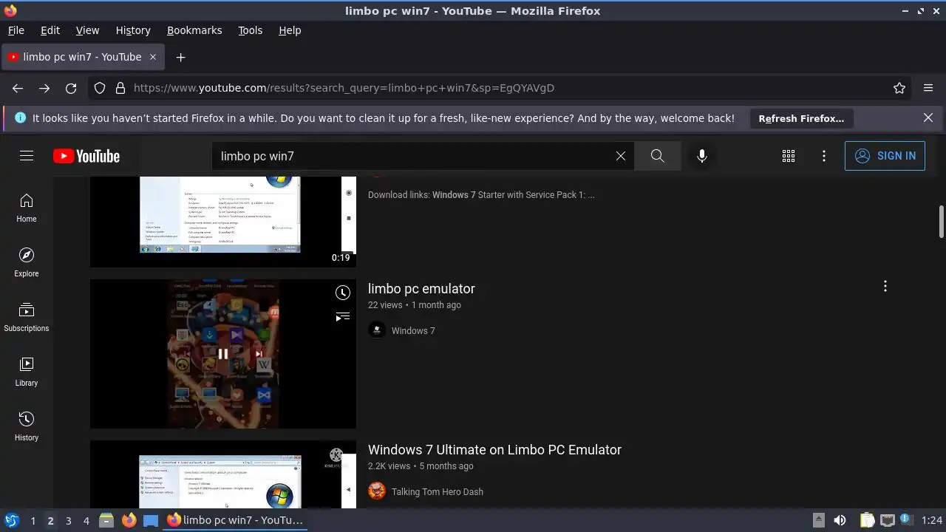Add limbo pc emulator to Watch later
The height and width of the screenshot is (532, 946).
343,293
